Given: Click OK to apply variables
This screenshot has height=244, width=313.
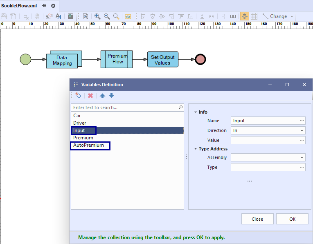Looking at the screenshot, I should tap(292, 219).
